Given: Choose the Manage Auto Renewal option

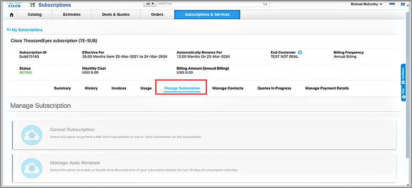Looking at the screenshot, I should tap(204, 169).
